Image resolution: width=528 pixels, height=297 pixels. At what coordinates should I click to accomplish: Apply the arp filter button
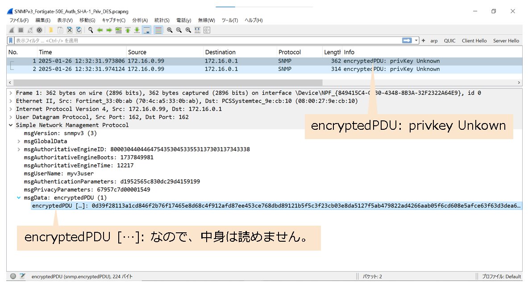434,41
